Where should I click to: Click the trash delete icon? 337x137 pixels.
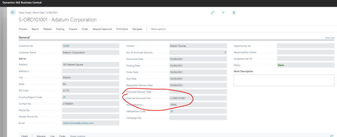click(x=234, y=12)
